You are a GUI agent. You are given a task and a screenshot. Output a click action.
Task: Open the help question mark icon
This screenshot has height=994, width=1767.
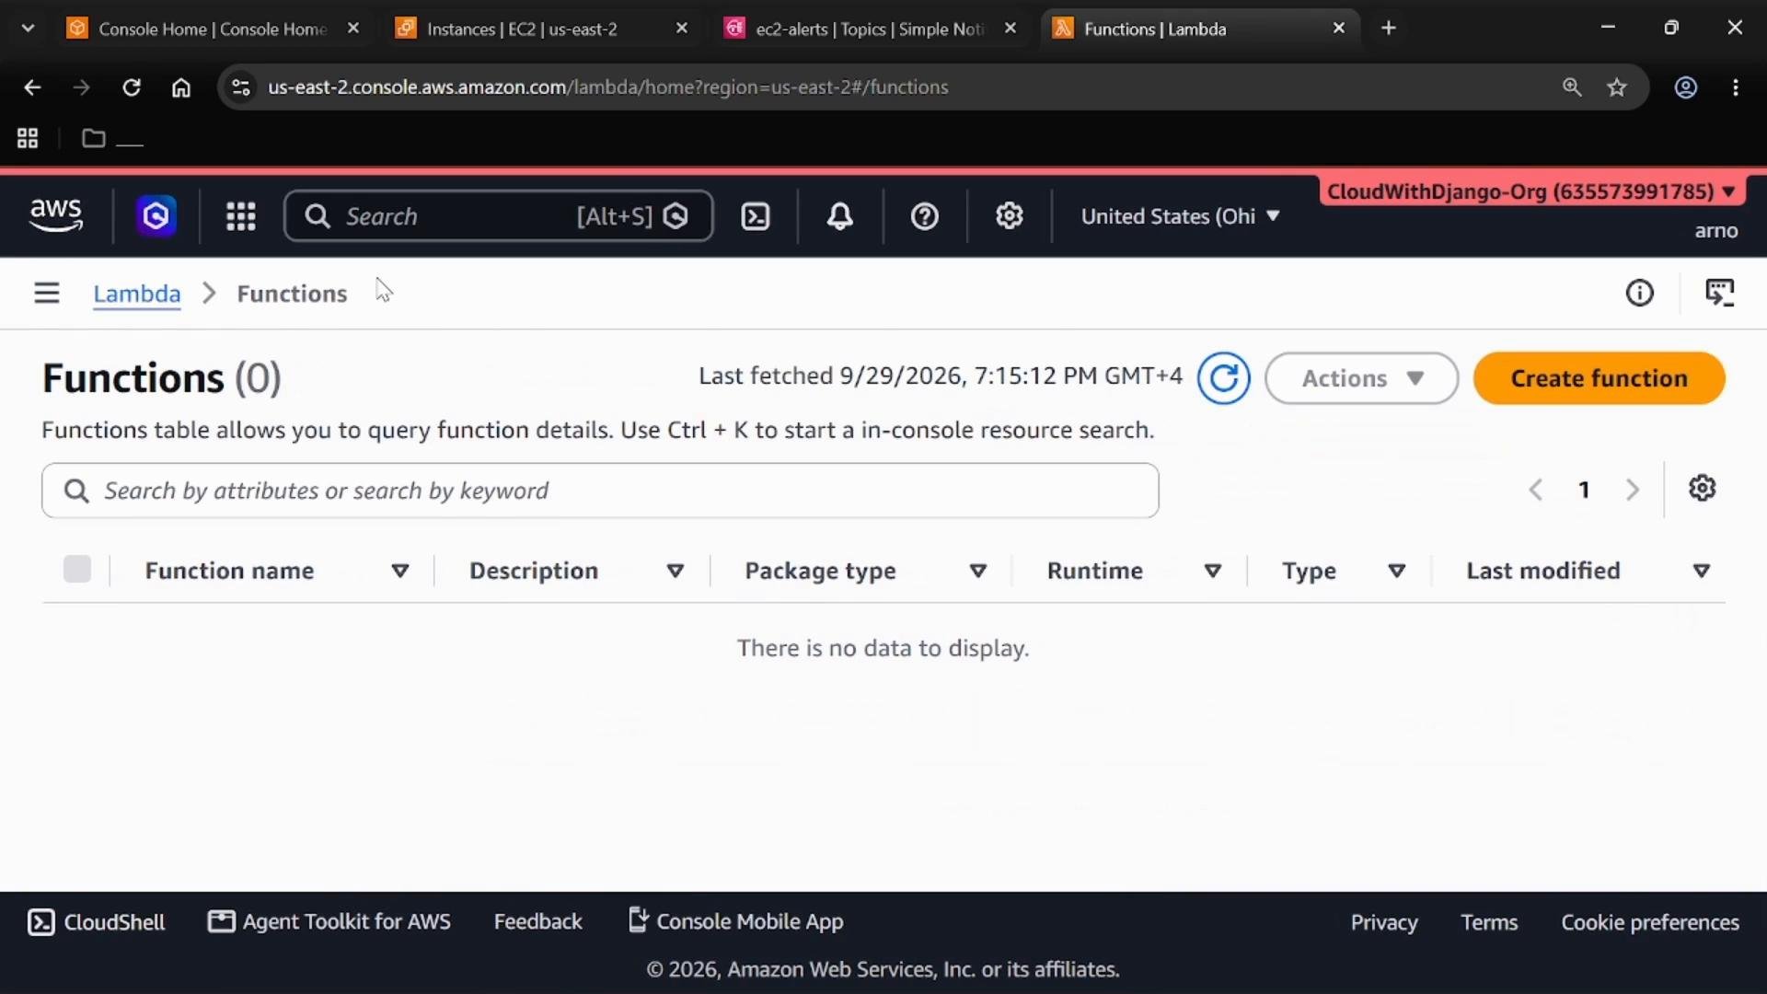(x=924, y=216)
